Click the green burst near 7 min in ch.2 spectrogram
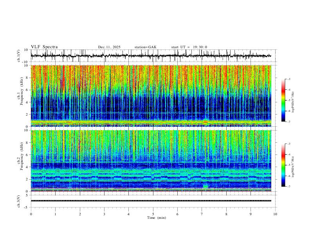 click(205, 186)
